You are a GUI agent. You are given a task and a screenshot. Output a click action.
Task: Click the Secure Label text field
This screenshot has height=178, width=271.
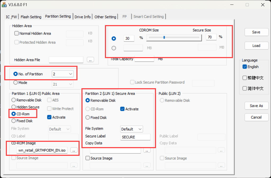pyautogui.click(x=135, y=137)
